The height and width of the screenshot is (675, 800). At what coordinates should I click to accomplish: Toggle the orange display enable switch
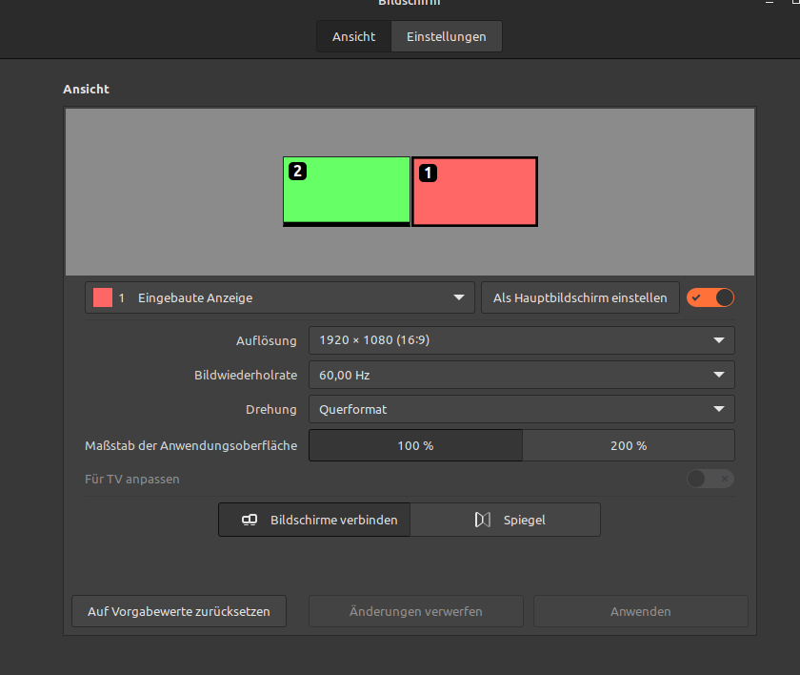pyautogui.click(x=710, y=297)
